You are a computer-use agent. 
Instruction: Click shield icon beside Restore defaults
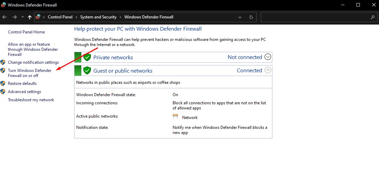click(3, 84)
